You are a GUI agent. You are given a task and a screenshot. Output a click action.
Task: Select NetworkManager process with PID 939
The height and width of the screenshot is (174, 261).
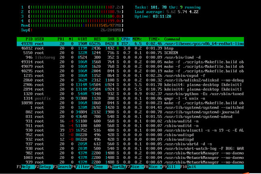[130, 162]
